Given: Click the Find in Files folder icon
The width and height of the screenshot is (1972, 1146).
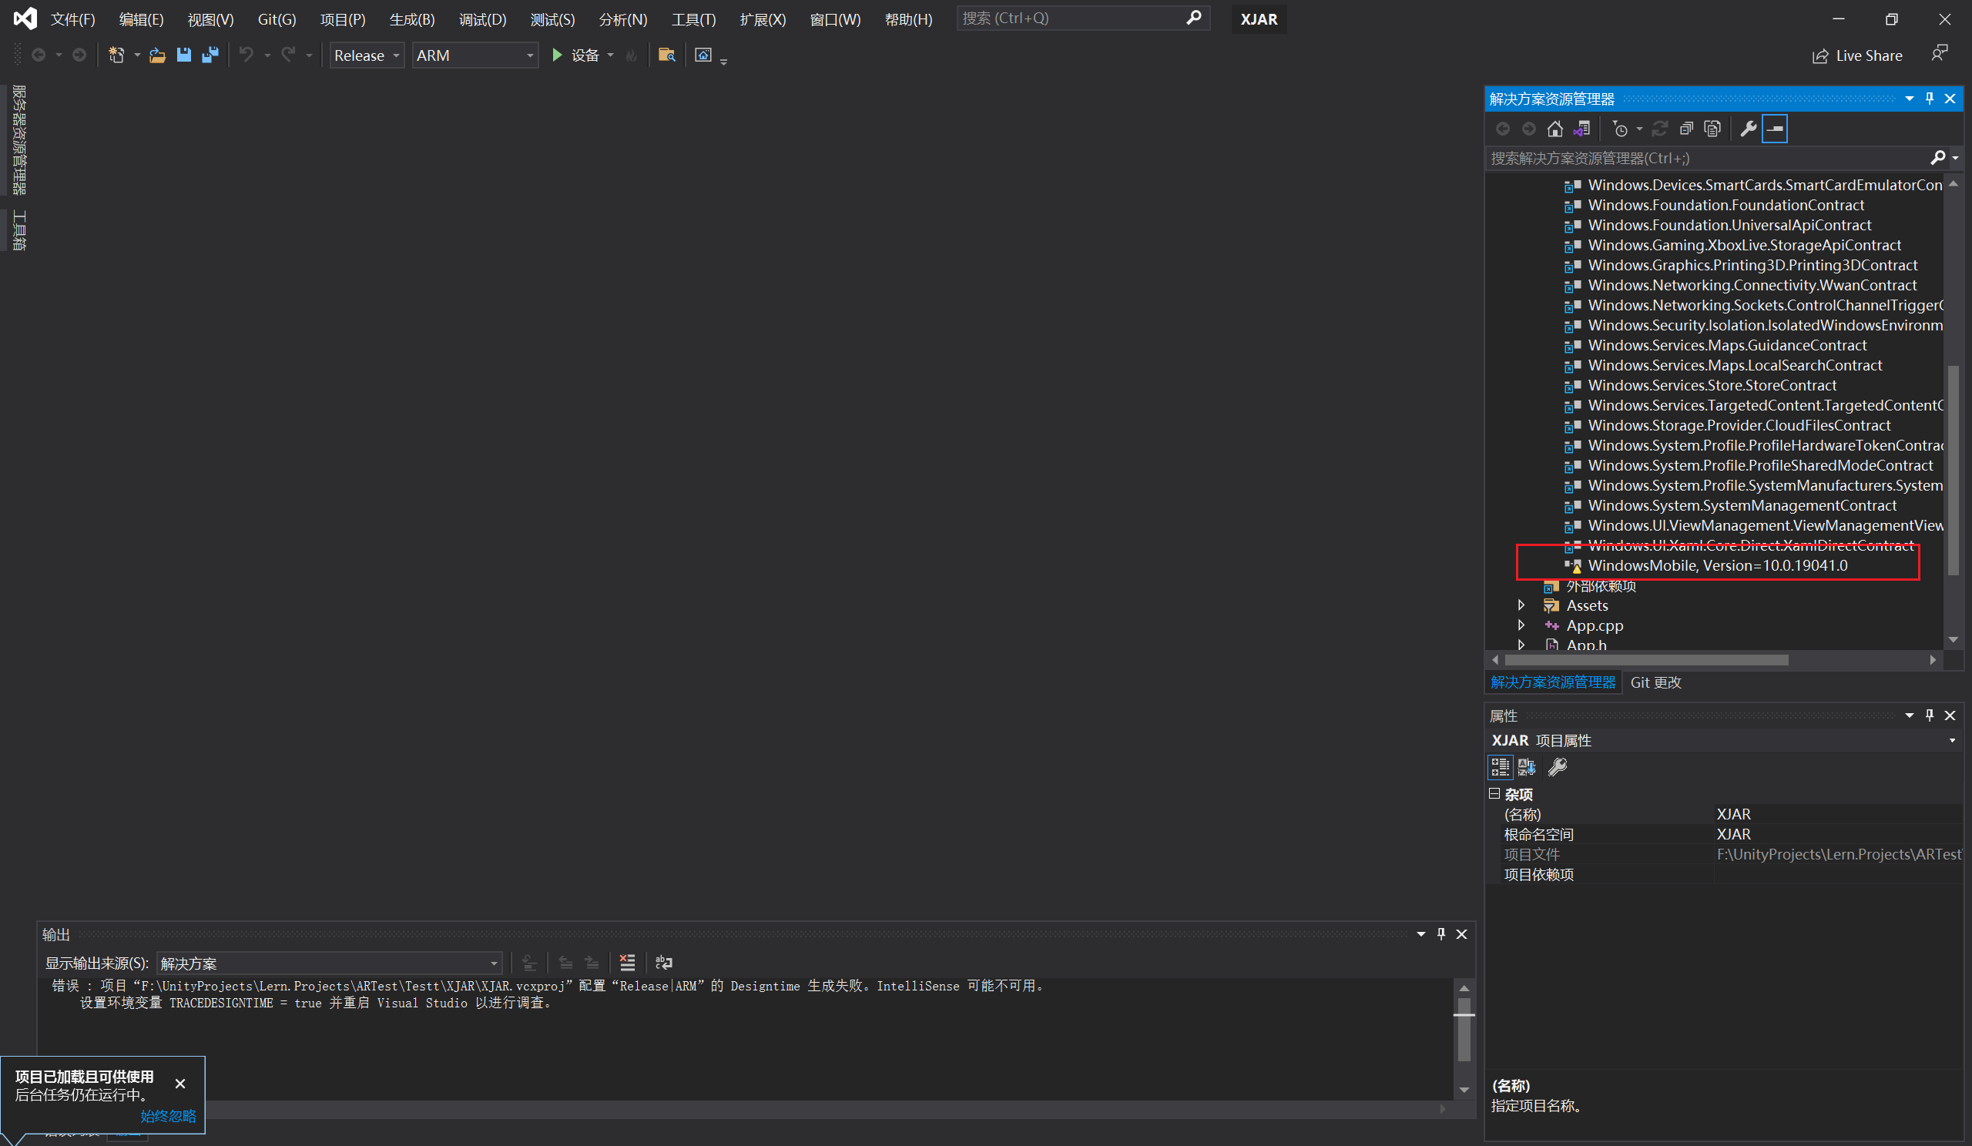Looking at the screenshot, I should coord(666,55).
